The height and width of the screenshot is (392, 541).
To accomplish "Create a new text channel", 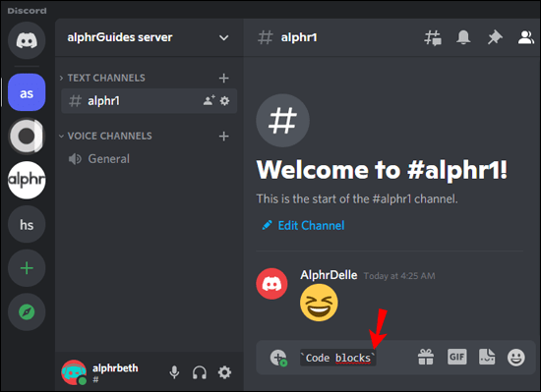I will click(x=223, y=78).
